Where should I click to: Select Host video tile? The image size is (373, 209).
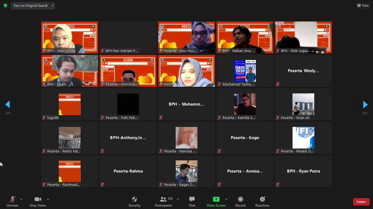(187, 71)
